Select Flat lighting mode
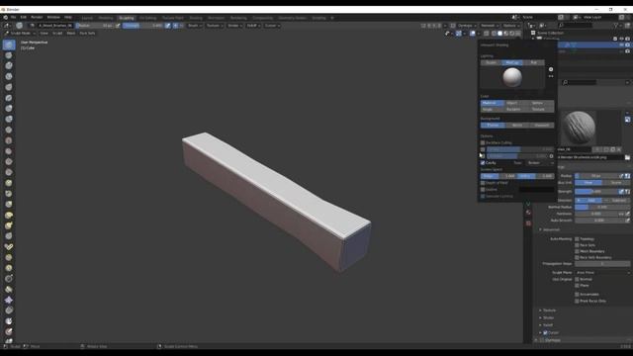The width and height of the screenshot is (633, 356). (534, 62)
